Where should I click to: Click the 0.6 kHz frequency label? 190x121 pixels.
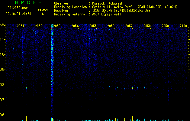point(2,115)
